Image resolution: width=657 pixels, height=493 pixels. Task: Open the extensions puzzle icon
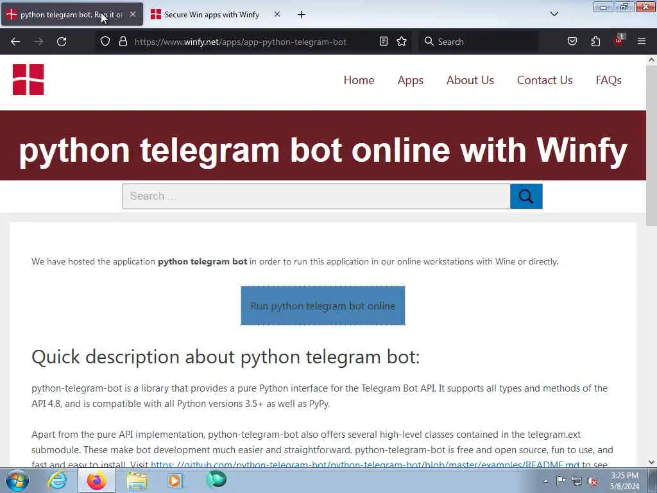(x=595, y=41)
